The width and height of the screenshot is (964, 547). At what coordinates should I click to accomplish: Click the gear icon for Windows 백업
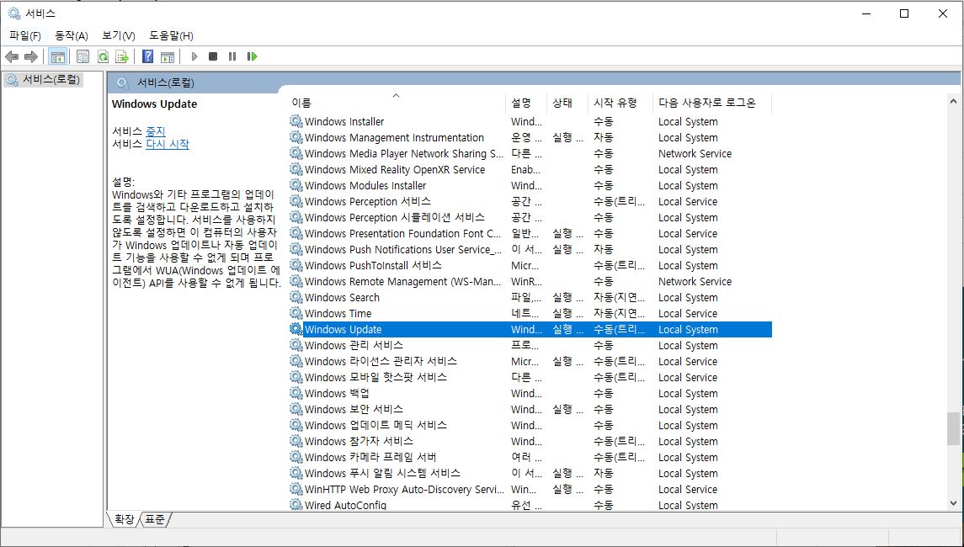(296, 393)
